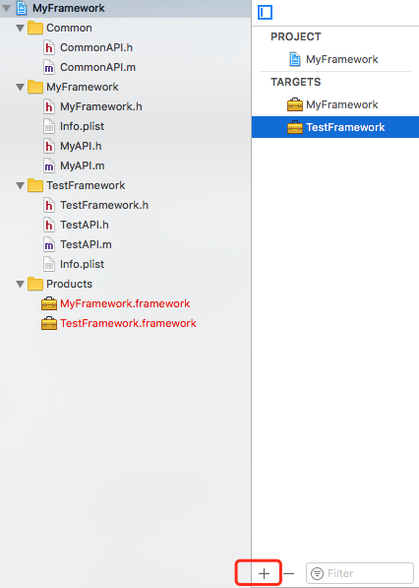Select the MyFramework project name in the navigator
This screenshot has width=419, height=588.
[x=69, y=8]
